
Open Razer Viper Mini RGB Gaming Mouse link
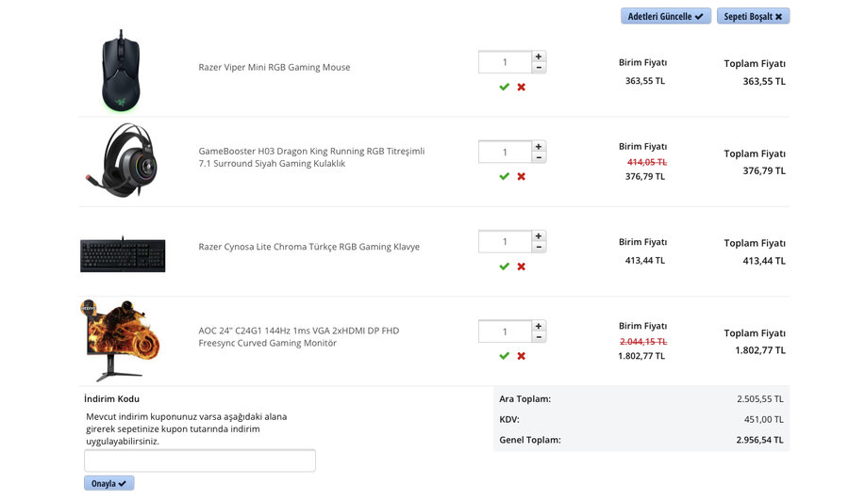click(274, 68)
